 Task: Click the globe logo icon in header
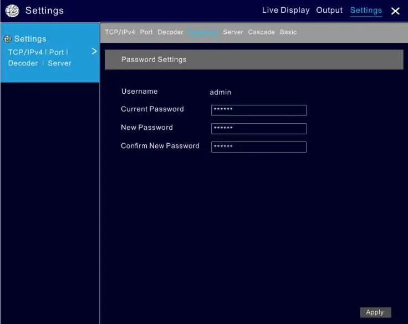pyautogui.click(x=12, y=11)
